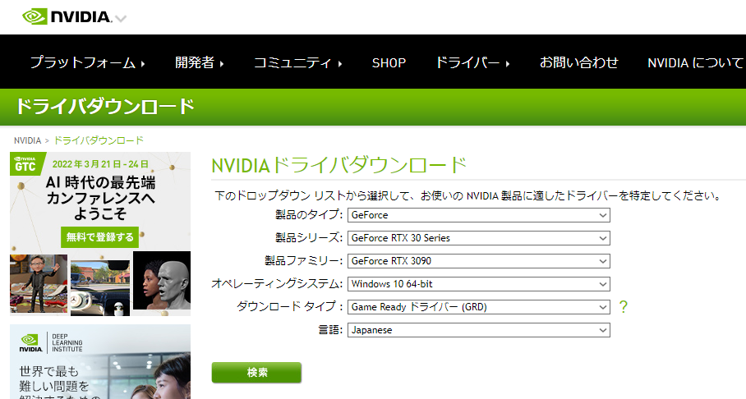Open the 言語 dropdown showing Japanese

coord(479,330)
